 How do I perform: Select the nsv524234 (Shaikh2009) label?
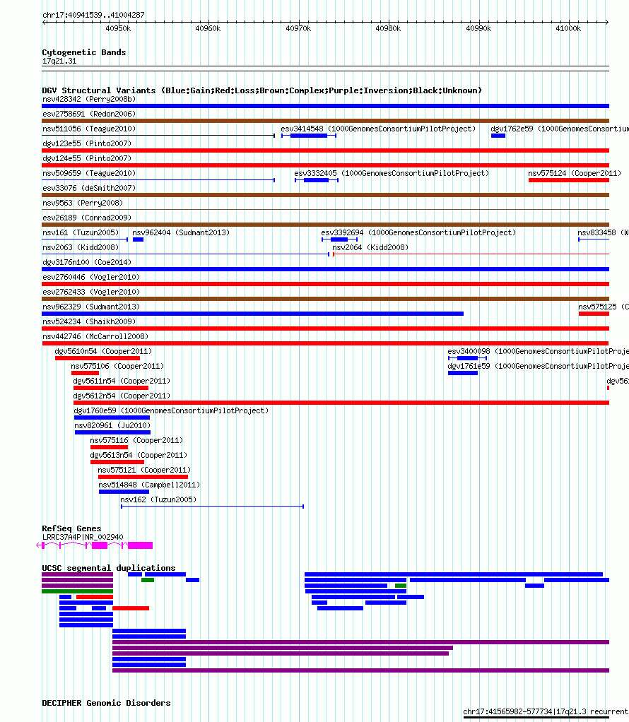click(89, 321)
